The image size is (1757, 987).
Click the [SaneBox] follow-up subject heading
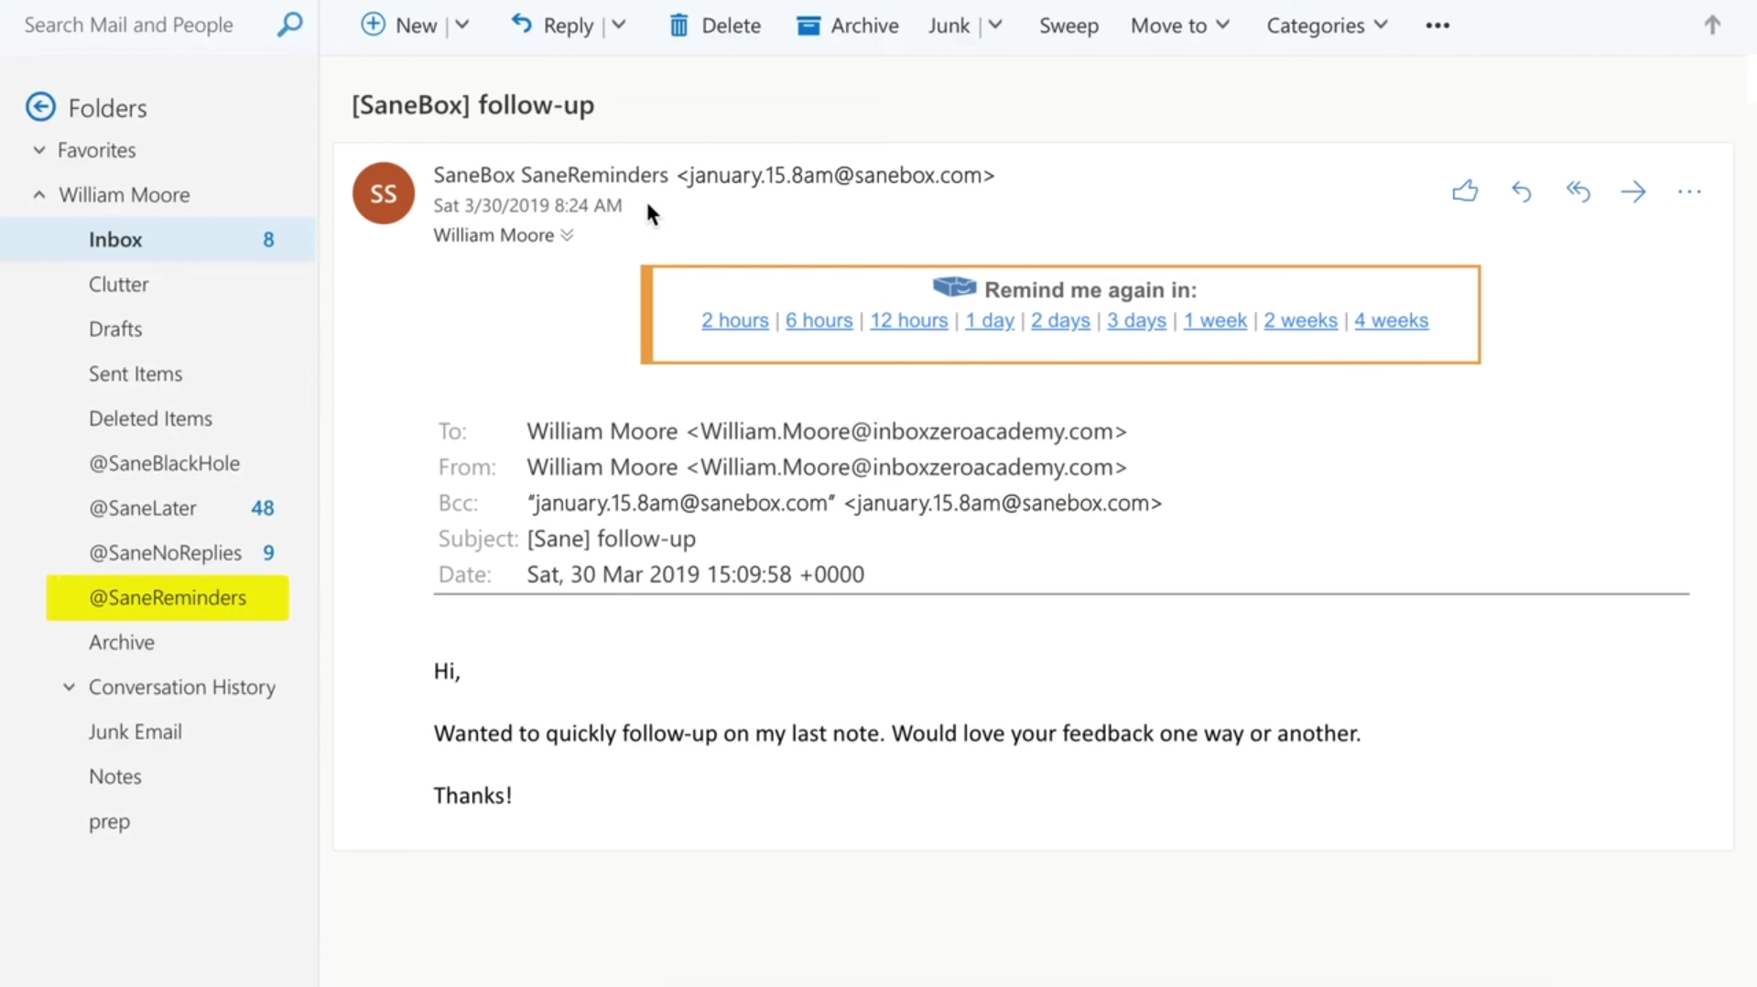pos(472,105)
